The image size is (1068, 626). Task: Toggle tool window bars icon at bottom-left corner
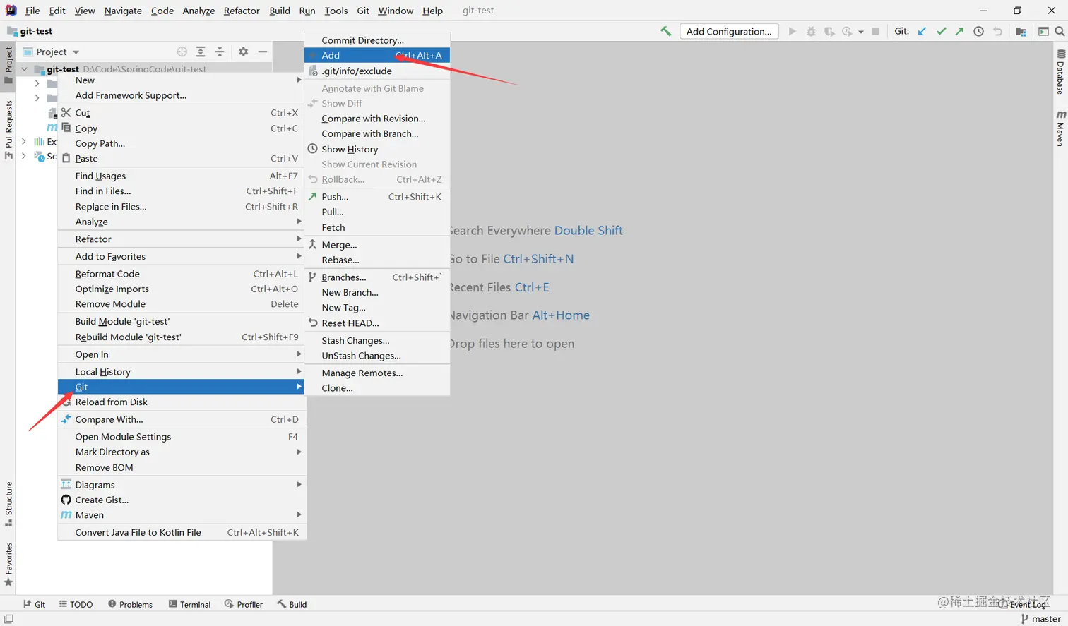[x=8, y=619]
